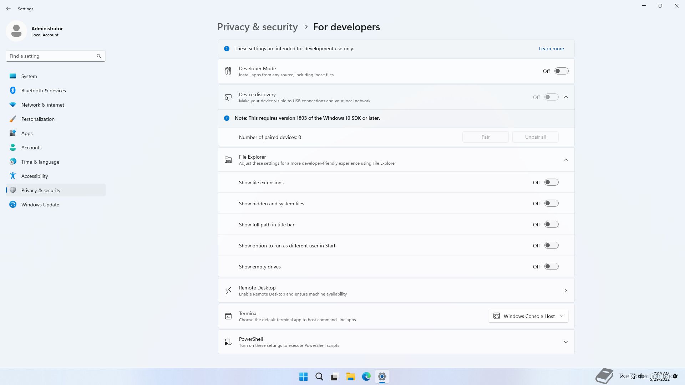Select Accounts in the sidebar
The image size is (685, 385).
[x=31, y=148]
